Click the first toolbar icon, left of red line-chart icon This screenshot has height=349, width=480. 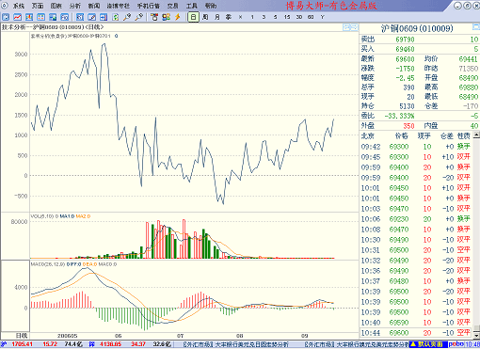6,17
